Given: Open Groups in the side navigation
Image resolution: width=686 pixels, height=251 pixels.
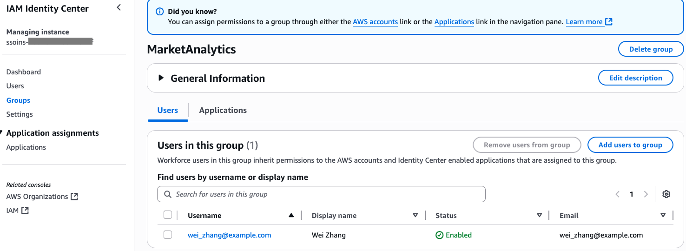Looking at the screenshot, I should 18,100.
